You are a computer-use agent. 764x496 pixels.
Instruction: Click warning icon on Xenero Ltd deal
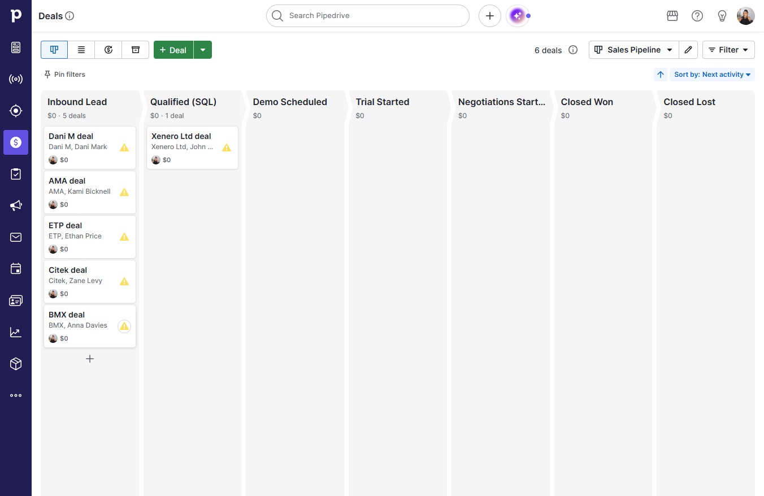227,147
